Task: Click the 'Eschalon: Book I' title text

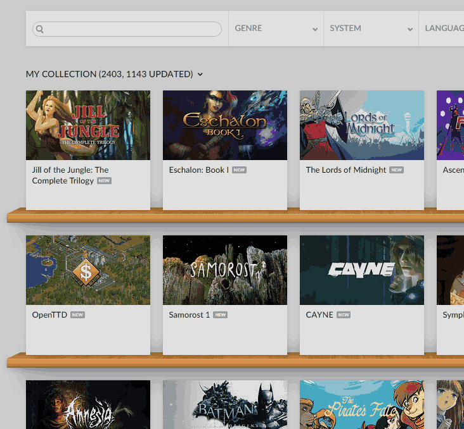Action: 198,170
